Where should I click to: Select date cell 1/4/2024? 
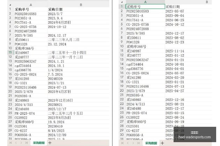point(55,70)
